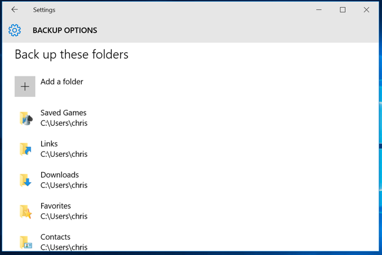Maximize the Settings window

click(x=343, y=10)
